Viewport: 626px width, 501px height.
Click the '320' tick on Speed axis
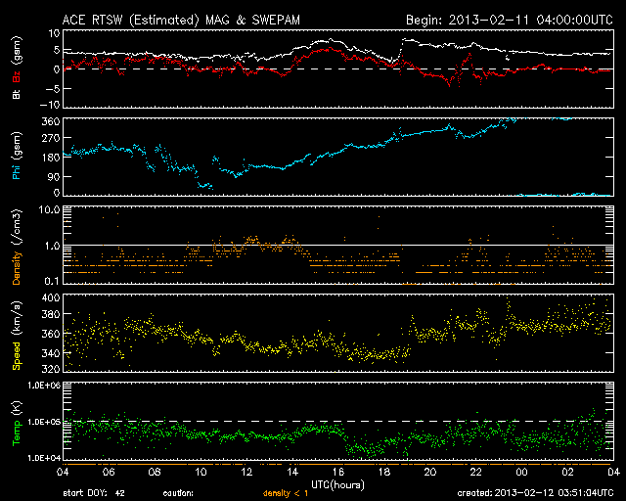pyautogui.click(x=51, y=368)
